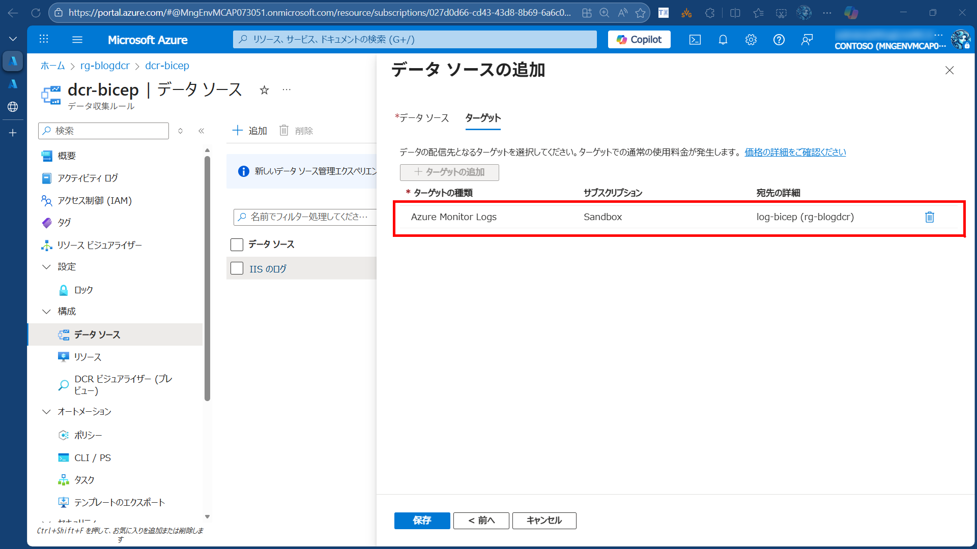Focus the Azure global search box
977x549 pixels.
[415, 40]
